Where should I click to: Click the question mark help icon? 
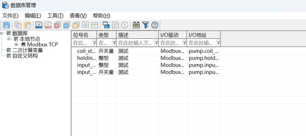click(155, 25)
